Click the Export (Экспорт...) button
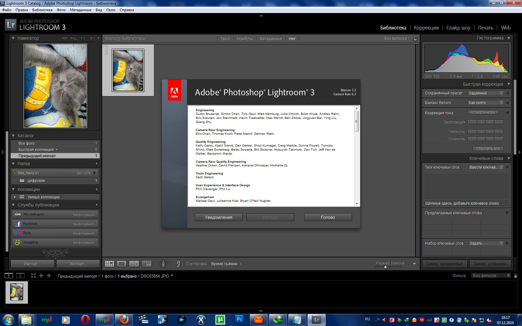The height and width of the screenshot is (326, 522). click(x=78, y=264)
